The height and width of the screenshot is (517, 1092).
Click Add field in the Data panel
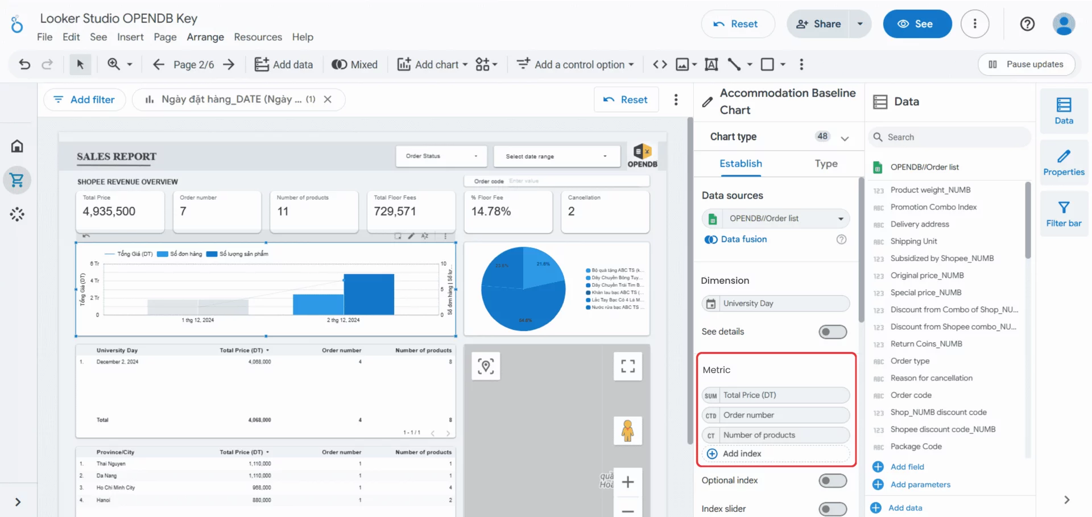tap(906, 466)
